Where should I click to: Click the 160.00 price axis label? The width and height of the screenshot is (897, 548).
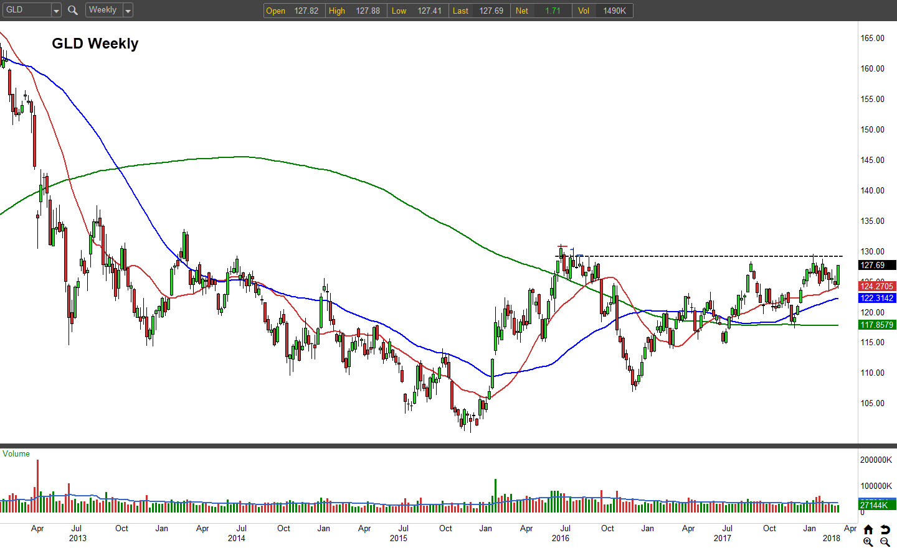click(x=873, y=68)
